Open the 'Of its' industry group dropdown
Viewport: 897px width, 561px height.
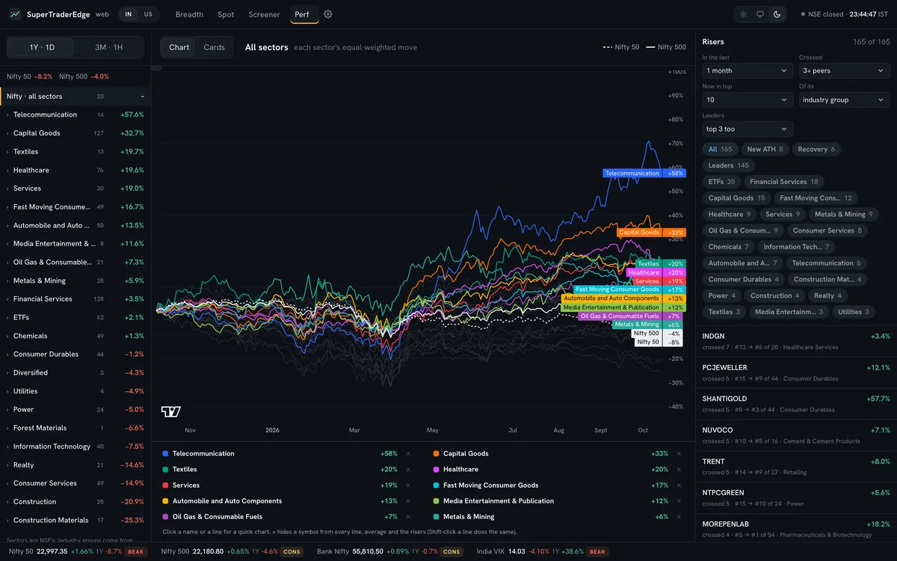[844, 99]
